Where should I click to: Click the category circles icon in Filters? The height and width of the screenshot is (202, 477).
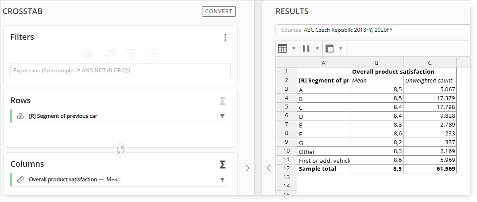(x=89, y=54)
